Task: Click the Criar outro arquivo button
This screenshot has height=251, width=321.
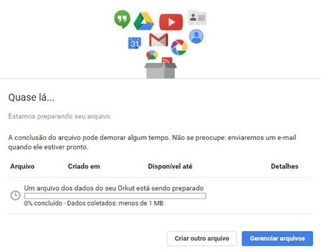Action: coord(202,238)
